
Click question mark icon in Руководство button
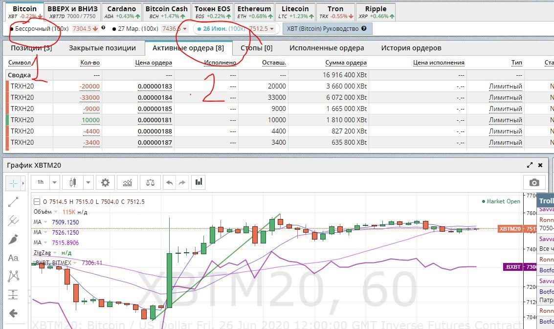[364, 29]
